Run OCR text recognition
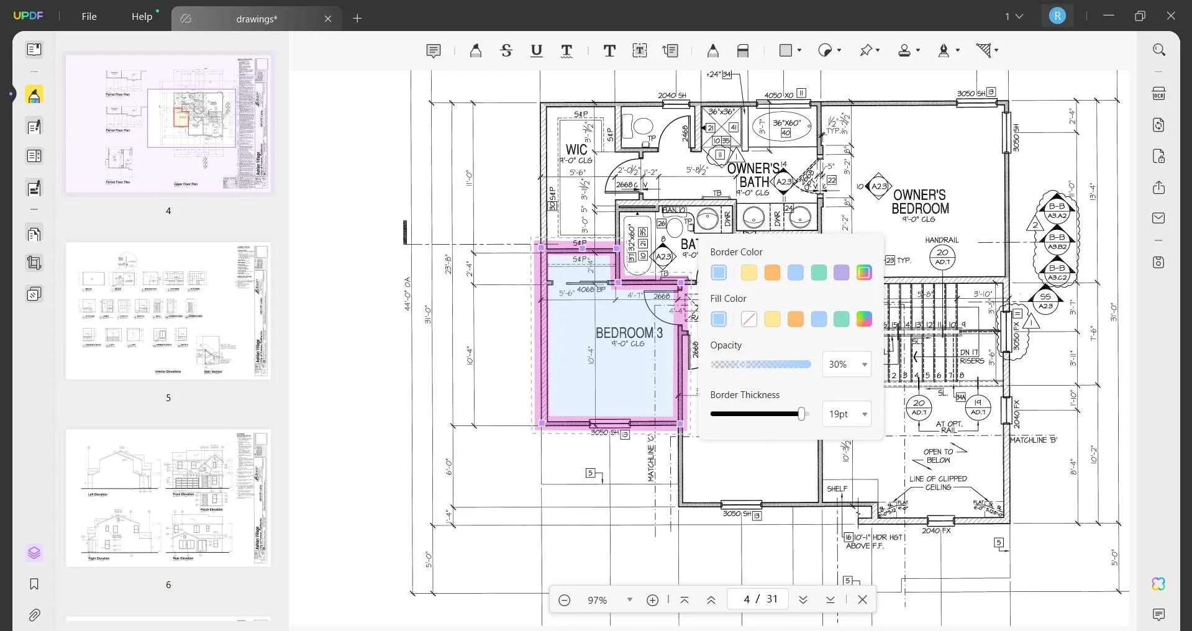The image size is (1192, 631). pos(1158,94)
